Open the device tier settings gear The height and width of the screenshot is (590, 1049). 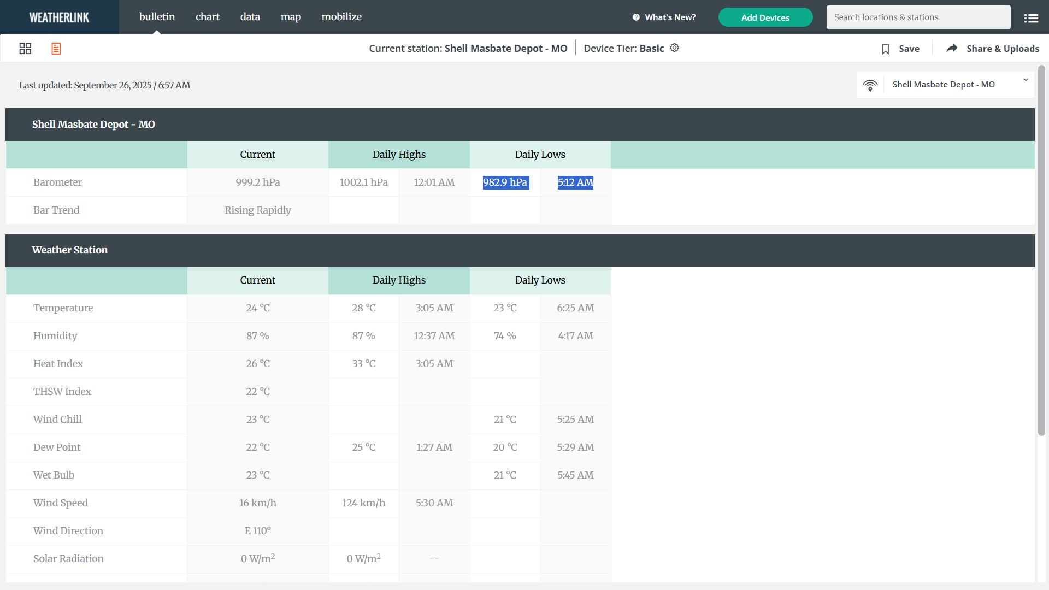point(675,48)
